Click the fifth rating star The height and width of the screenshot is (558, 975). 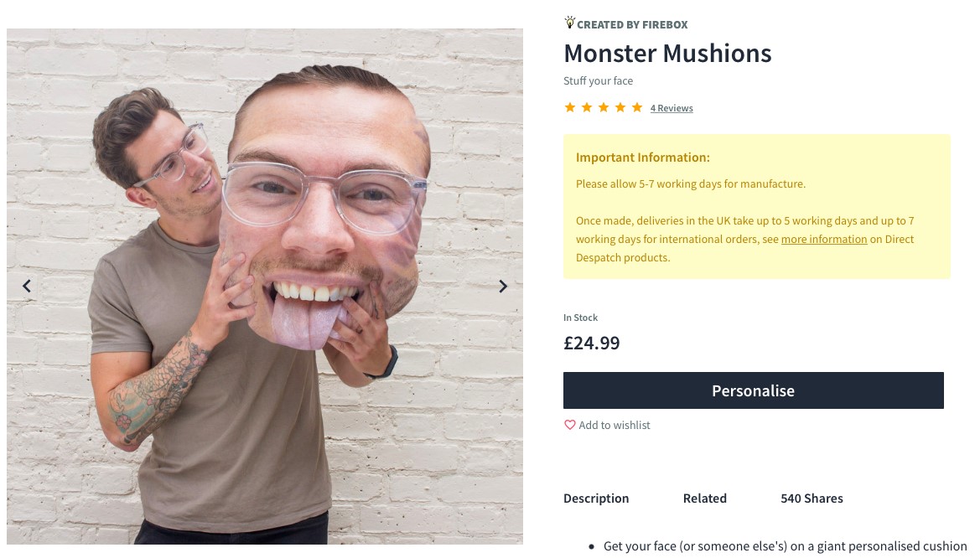(637, 107)
